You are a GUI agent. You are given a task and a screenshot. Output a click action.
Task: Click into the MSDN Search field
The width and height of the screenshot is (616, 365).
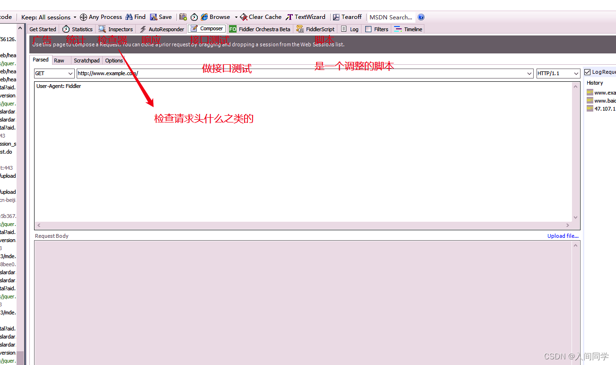pos(391,17)
